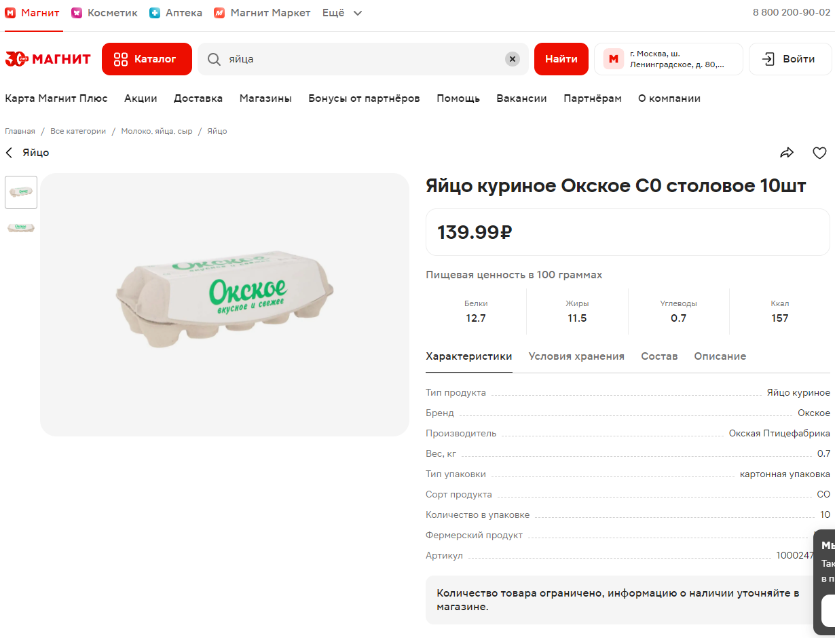Click the magnifier icon in search bar
The width and height of the screenshot is (835, 638).
214,59
